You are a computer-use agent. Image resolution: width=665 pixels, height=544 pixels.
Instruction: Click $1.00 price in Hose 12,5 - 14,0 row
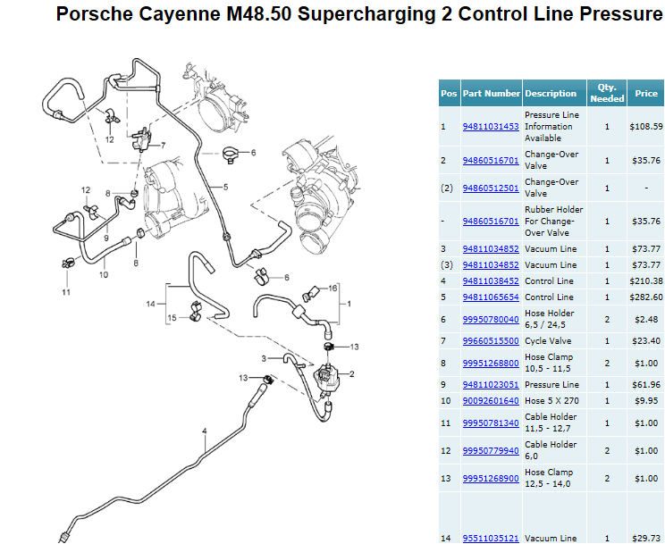[x=646, y=478]
